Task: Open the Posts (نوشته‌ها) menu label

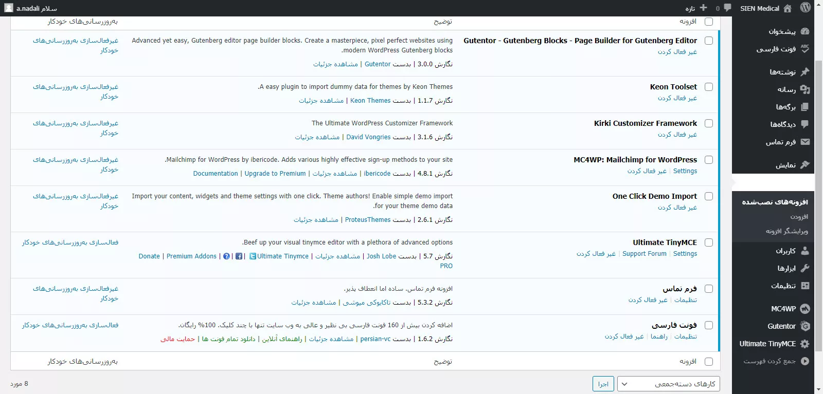Action: (783, 72)
